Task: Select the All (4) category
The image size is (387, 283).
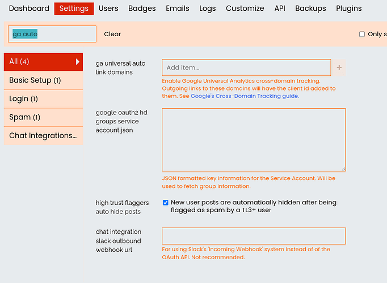Action: tap(43, 62)
